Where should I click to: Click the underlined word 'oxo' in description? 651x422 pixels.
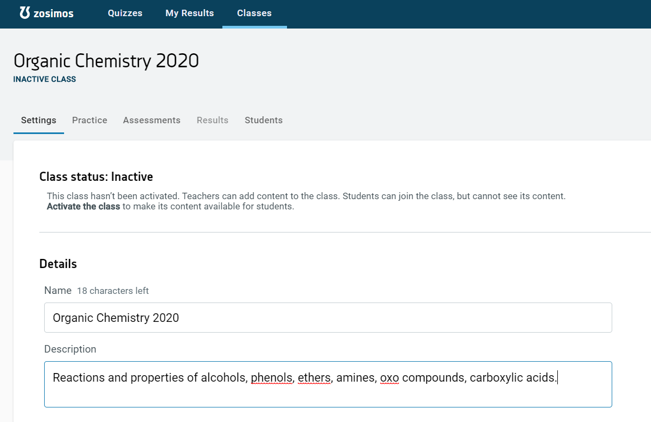389,378
